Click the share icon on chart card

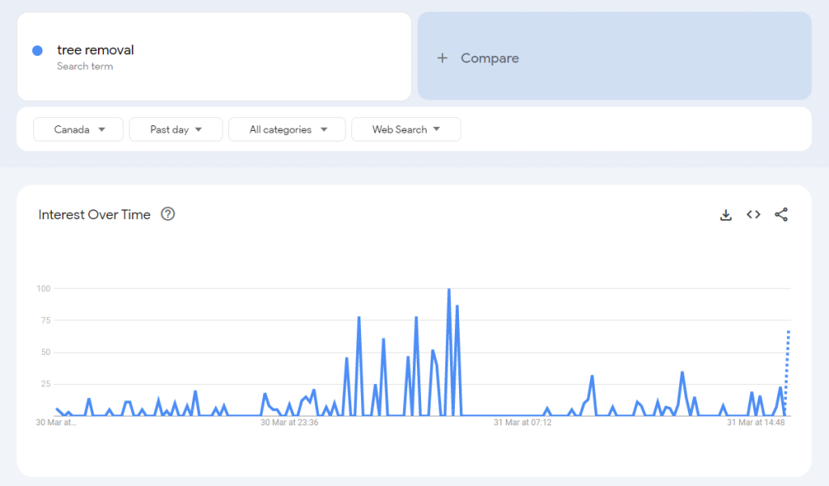[x=780, y=214]
